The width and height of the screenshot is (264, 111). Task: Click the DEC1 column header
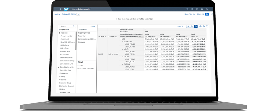pyautogui.click(x=162, y=34)
